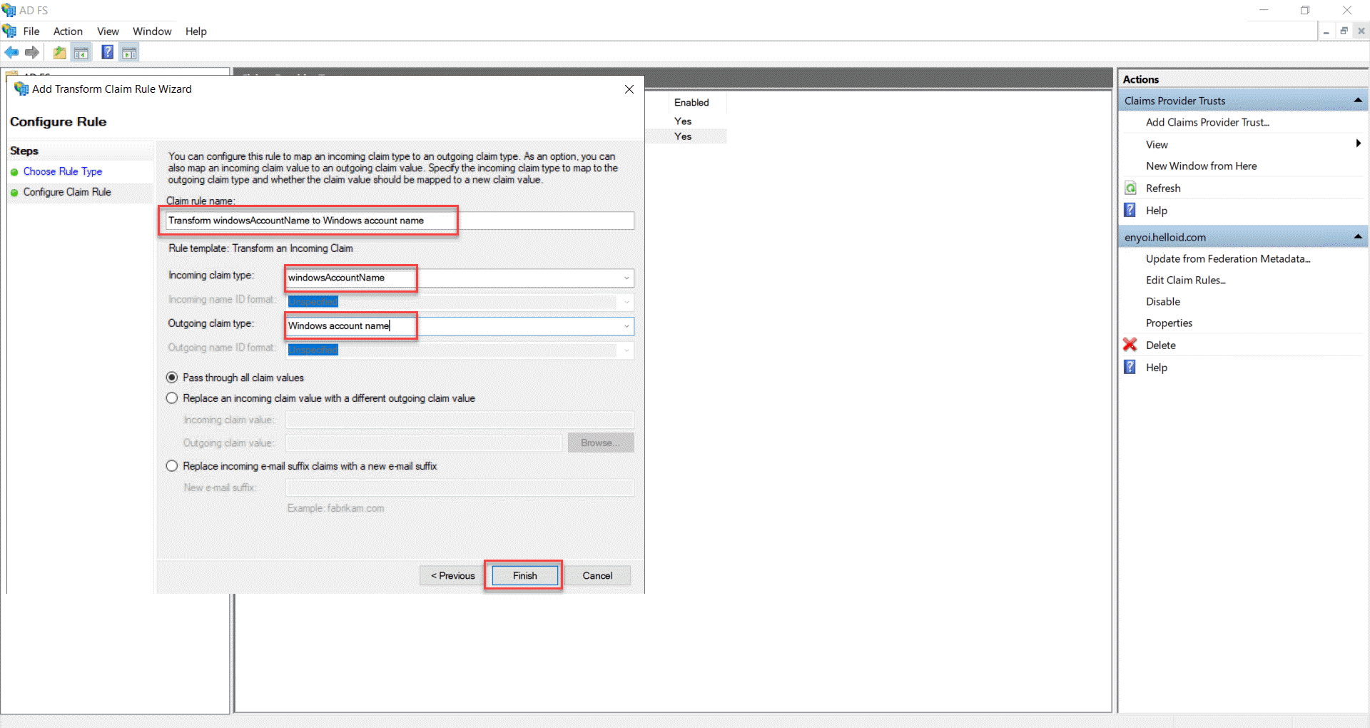
Task: Click the blue Help toolbar icon
Action: coord(107,52)
